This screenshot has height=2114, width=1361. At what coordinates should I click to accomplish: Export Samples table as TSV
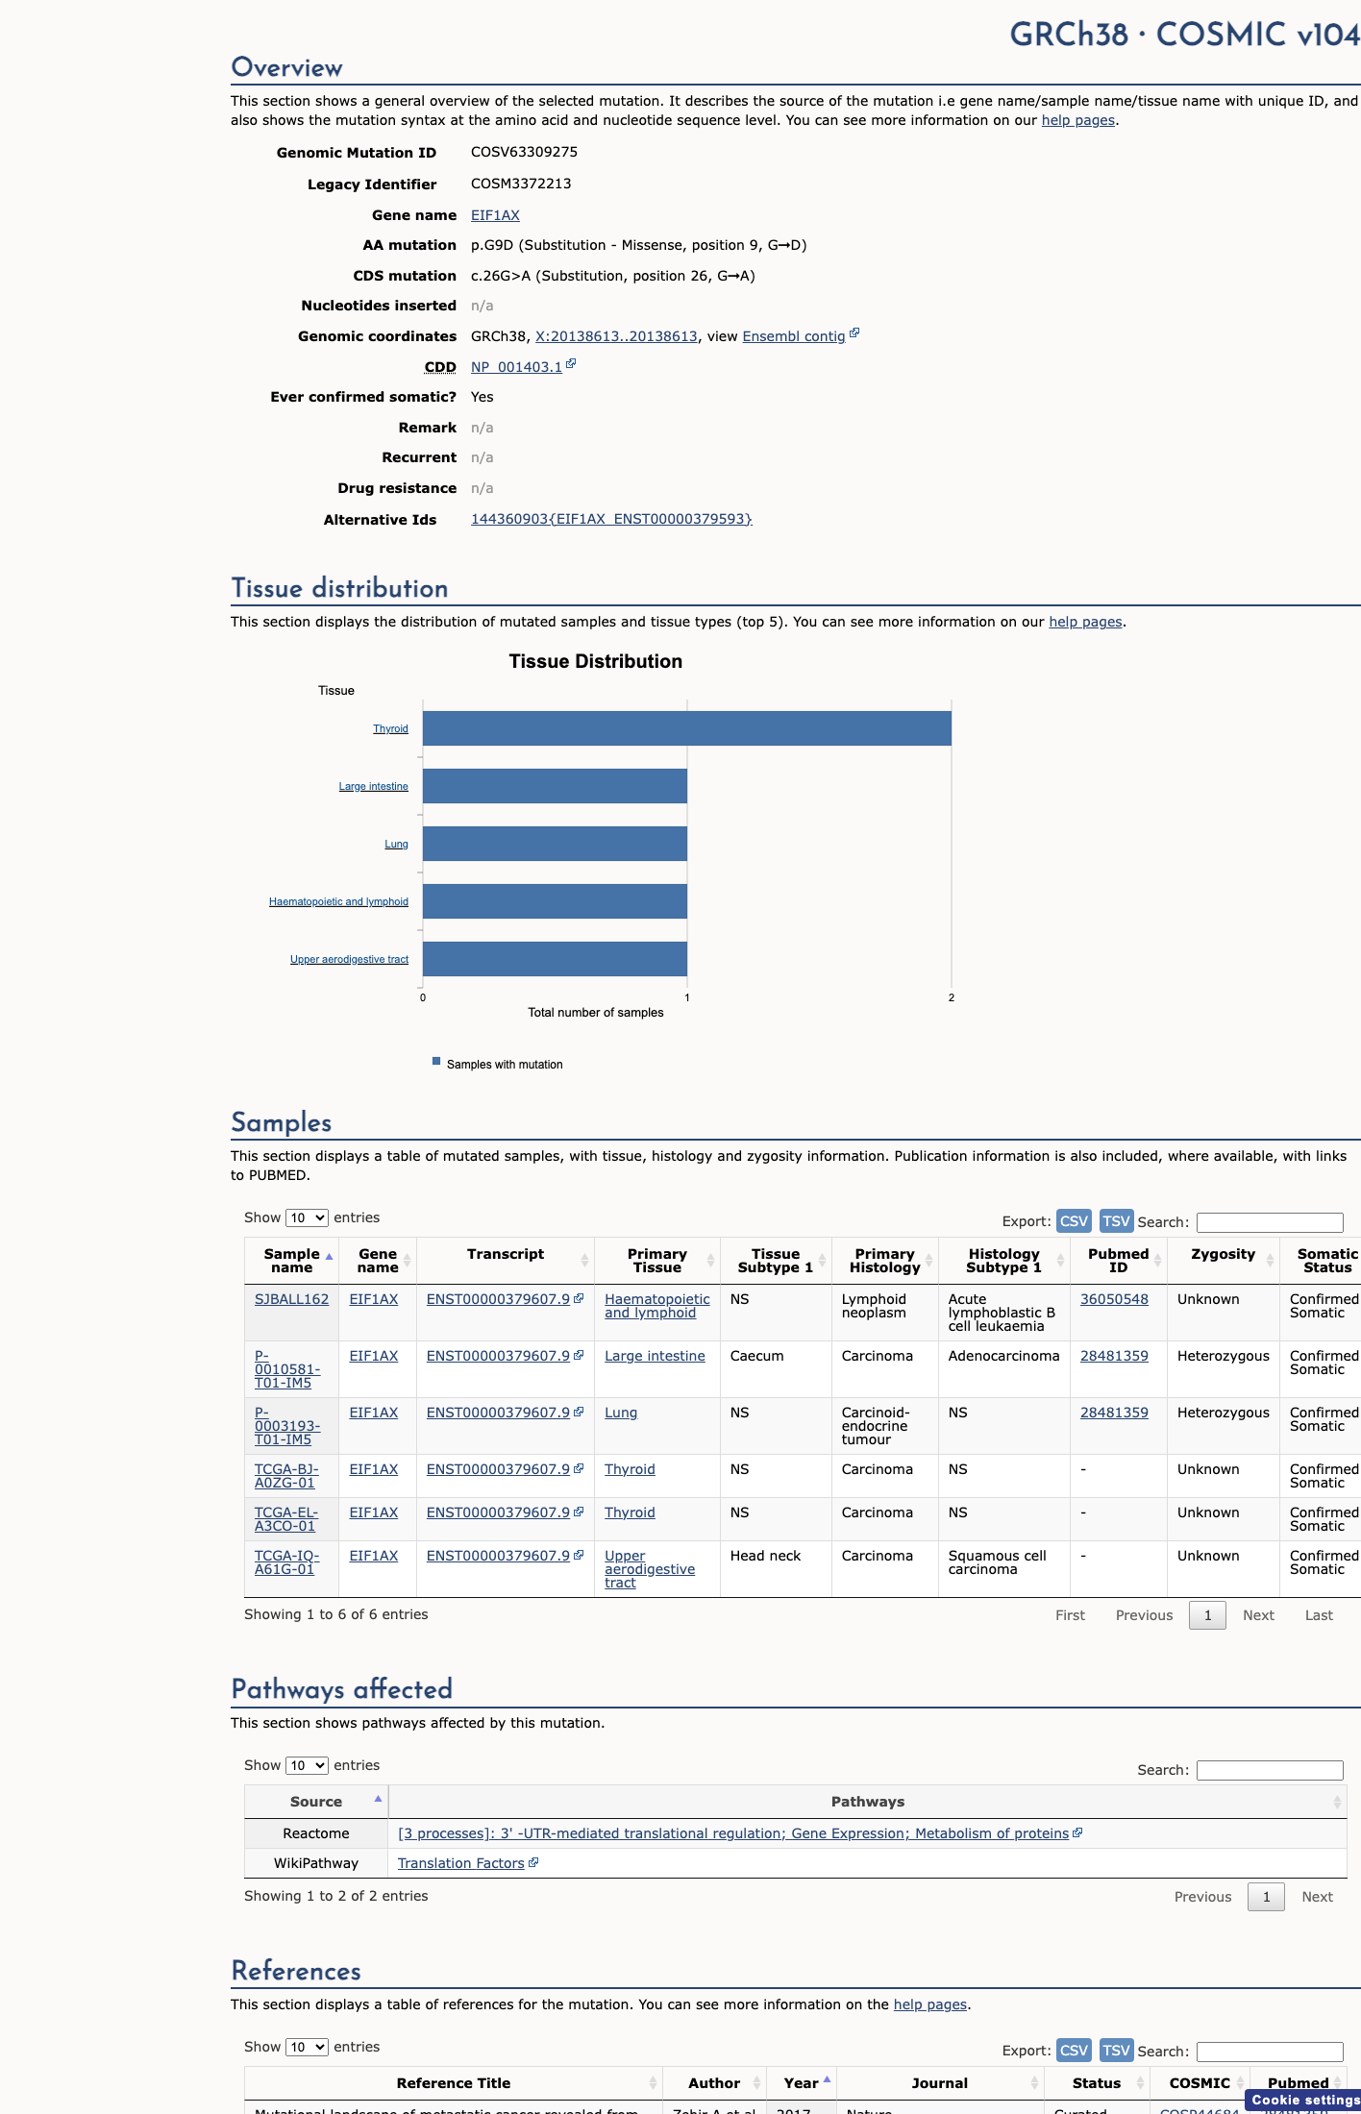click(x=1116, y=1220)
